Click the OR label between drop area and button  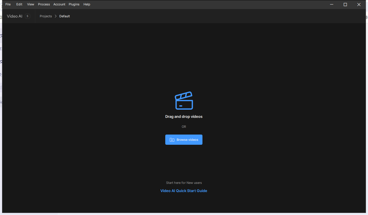pyautogui.click(x=184, y=127)
